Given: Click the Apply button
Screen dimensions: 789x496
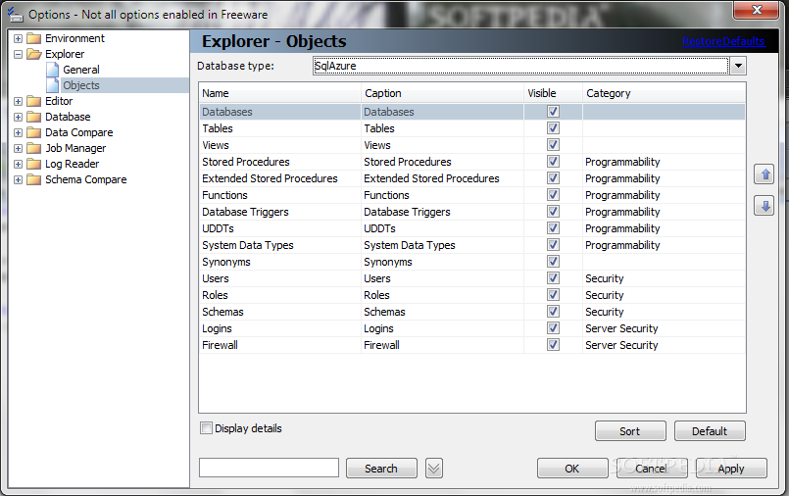Looking at the screenshot, I should pyautogui.click(x=731, y=469).
